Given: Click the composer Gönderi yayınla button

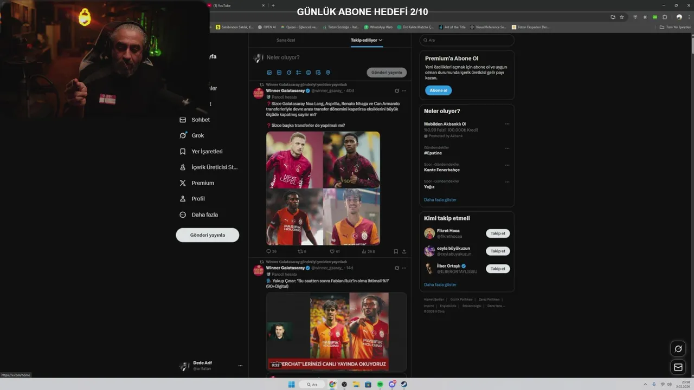Looking at the screenshot, I should click(387, 73).
